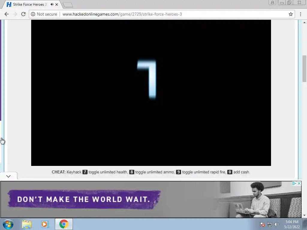
Task: Launch Windows Media Player from taskbar
Action: pyautogui.click(x=45, y=224)
